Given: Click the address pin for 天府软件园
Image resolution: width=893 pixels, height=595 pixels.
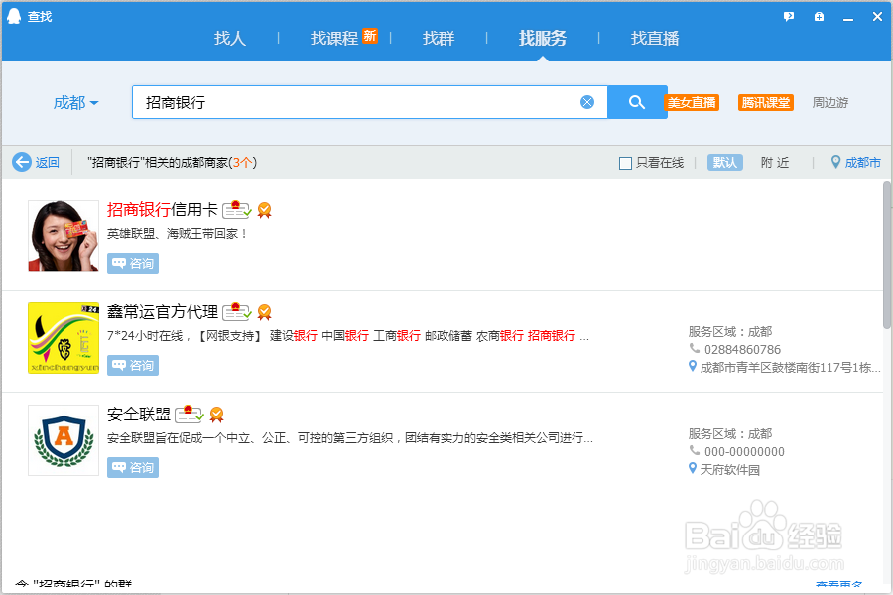Looking at the screenshot, I should [x=693, y=468].
